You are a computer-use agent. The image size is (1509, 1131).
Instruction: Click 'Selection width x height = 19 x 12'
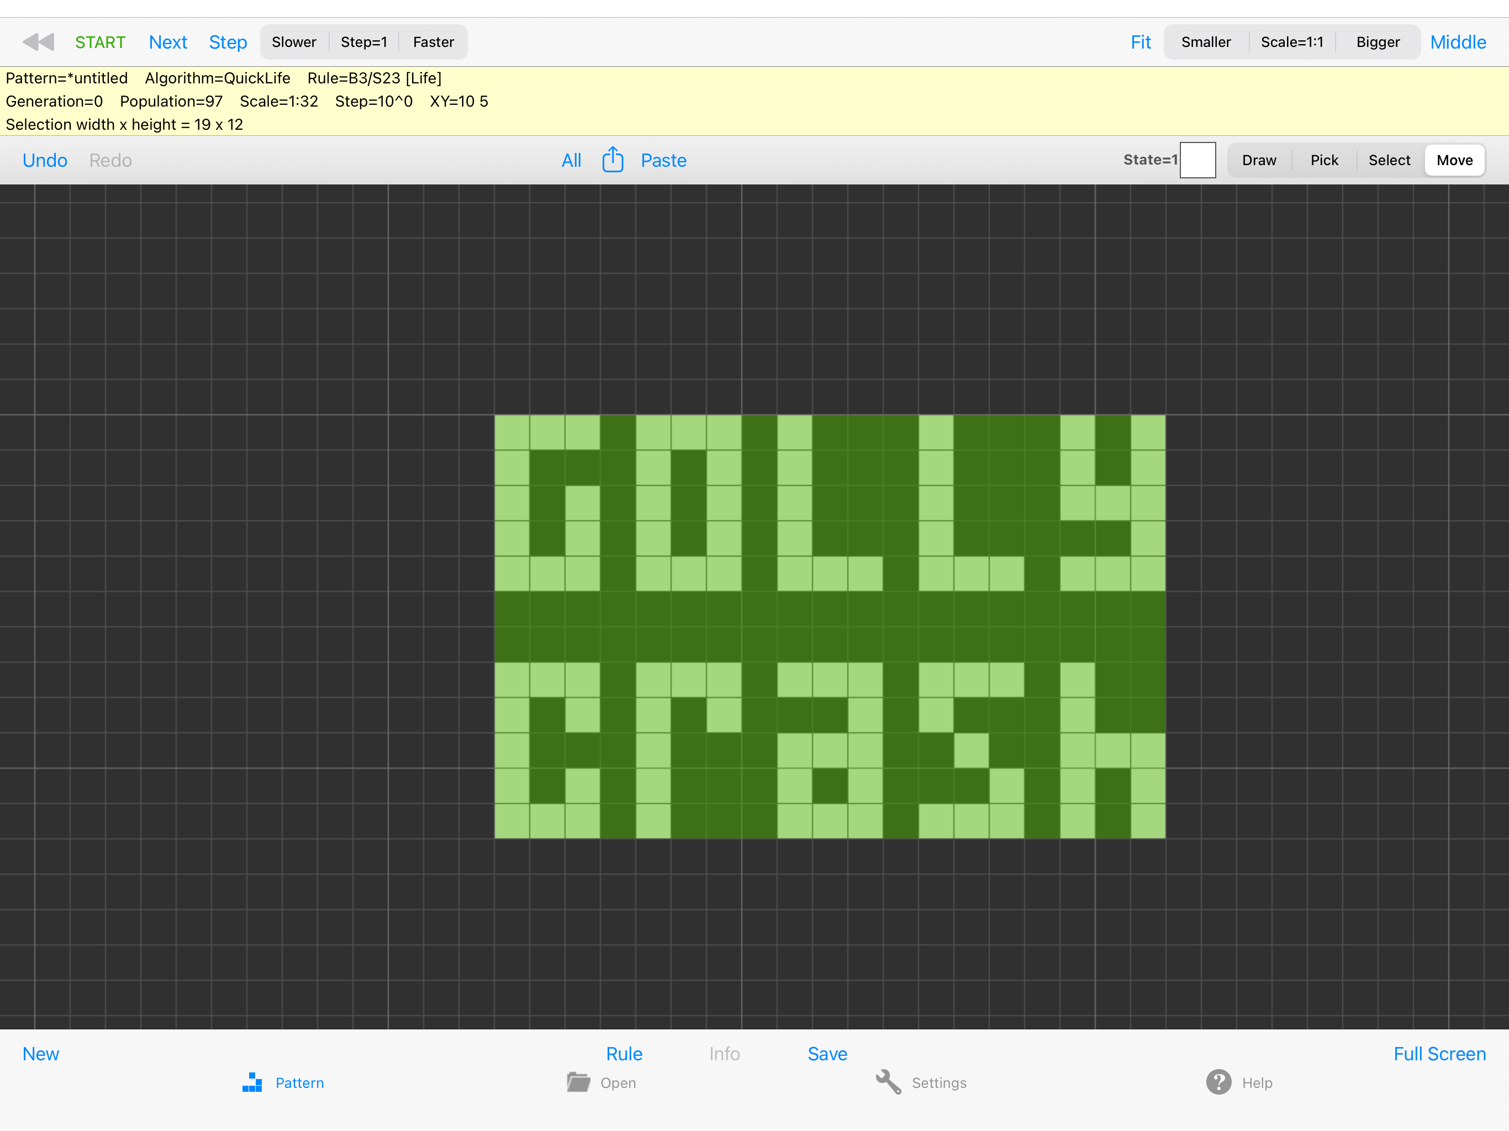124,124
